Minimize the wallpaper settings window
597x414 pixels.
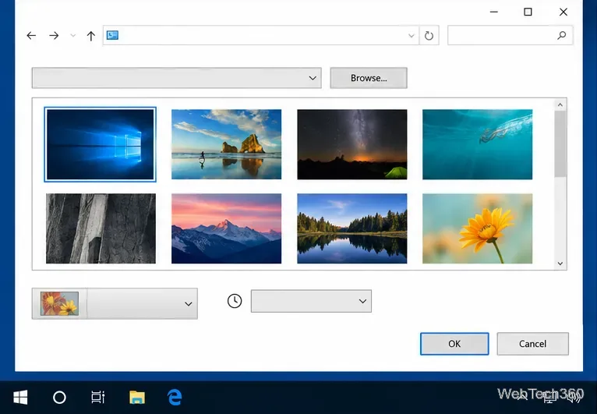pyautogui.click(x=494, y=12)
